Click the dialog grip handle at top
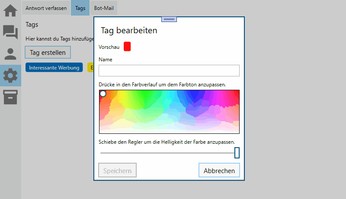 pos(169,19)
